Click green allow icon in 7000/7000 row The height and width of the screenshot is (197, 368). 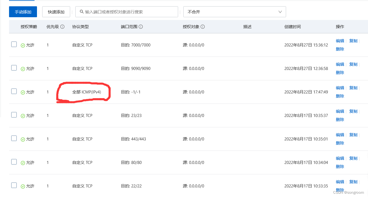click(23, 46)
